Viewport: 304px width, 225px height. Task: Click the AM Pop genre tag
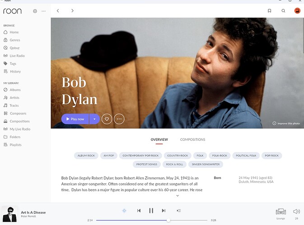(108, 156)
